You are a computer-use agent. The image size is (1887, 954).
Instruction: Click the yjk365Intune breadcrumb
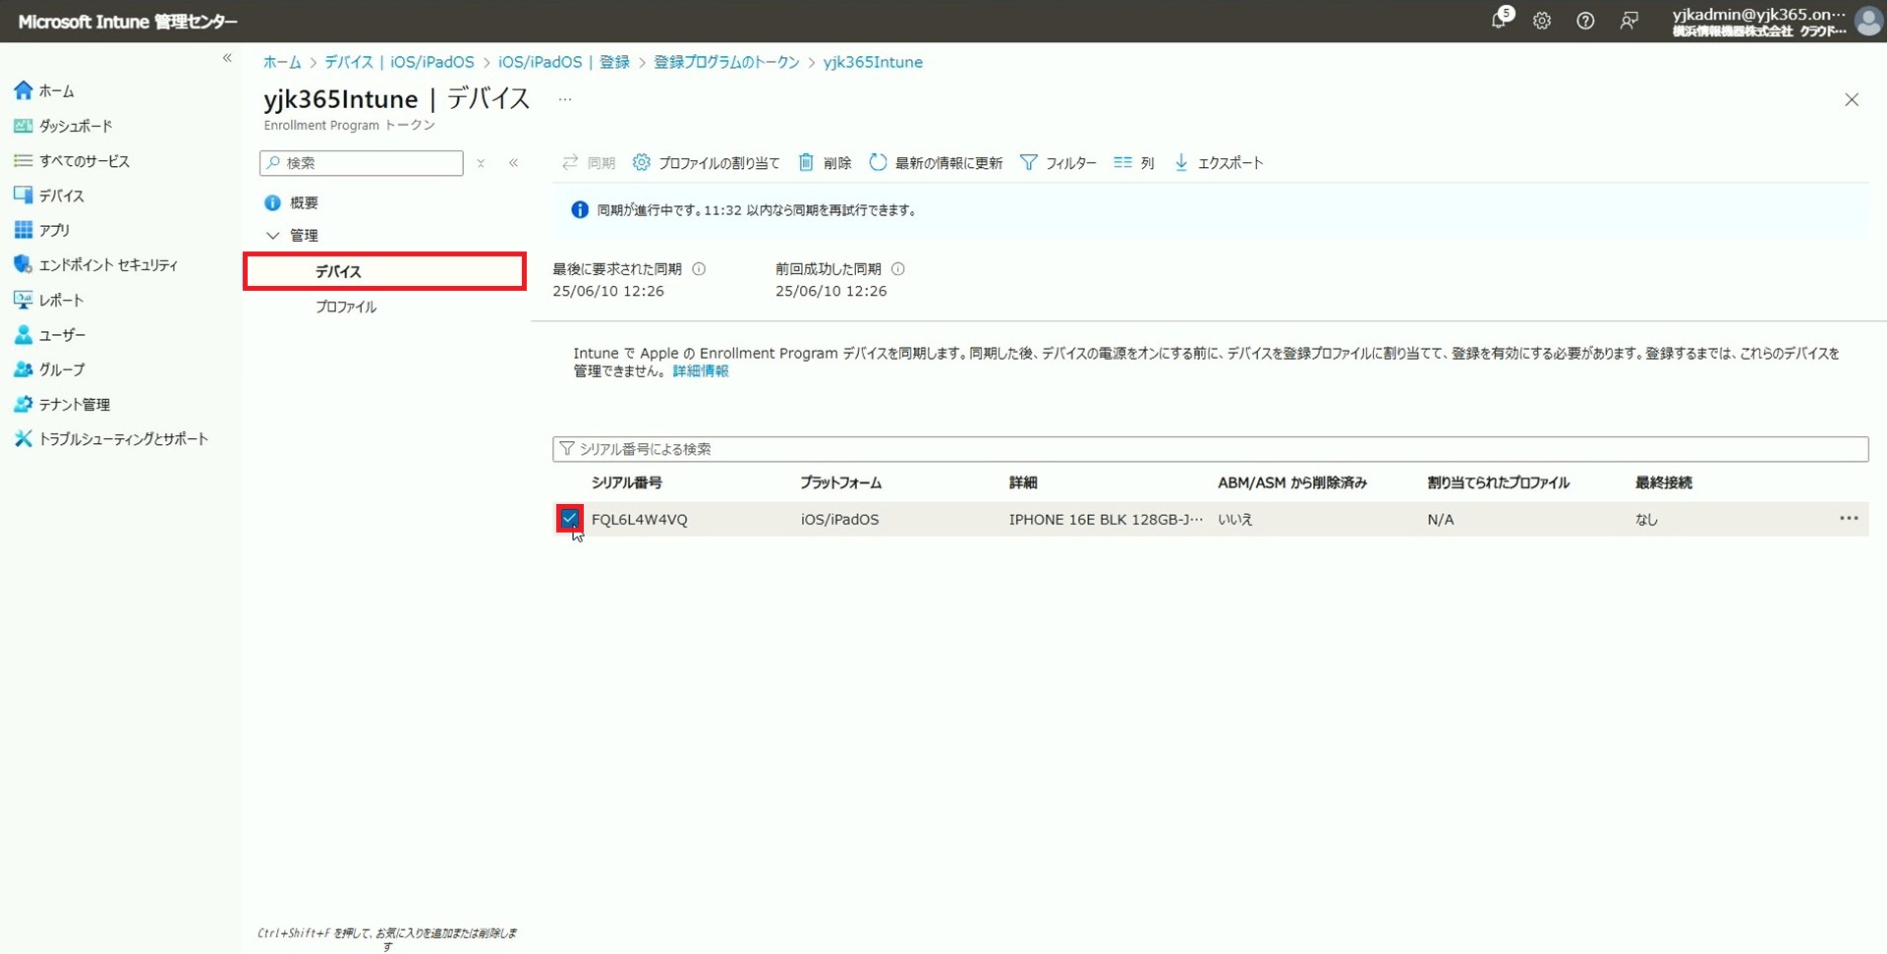(x=873, y=62)
